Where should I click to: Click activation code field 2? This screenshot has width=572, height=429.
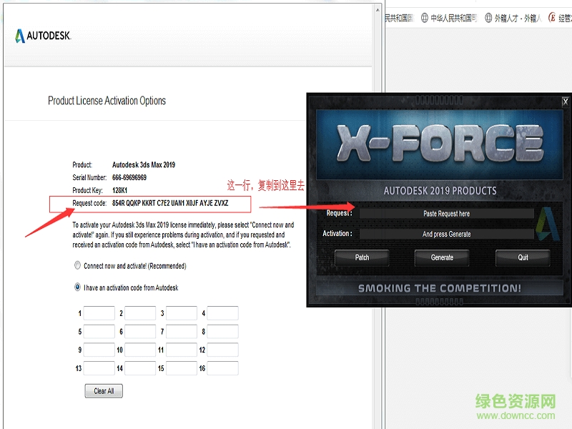click(140, 313)
